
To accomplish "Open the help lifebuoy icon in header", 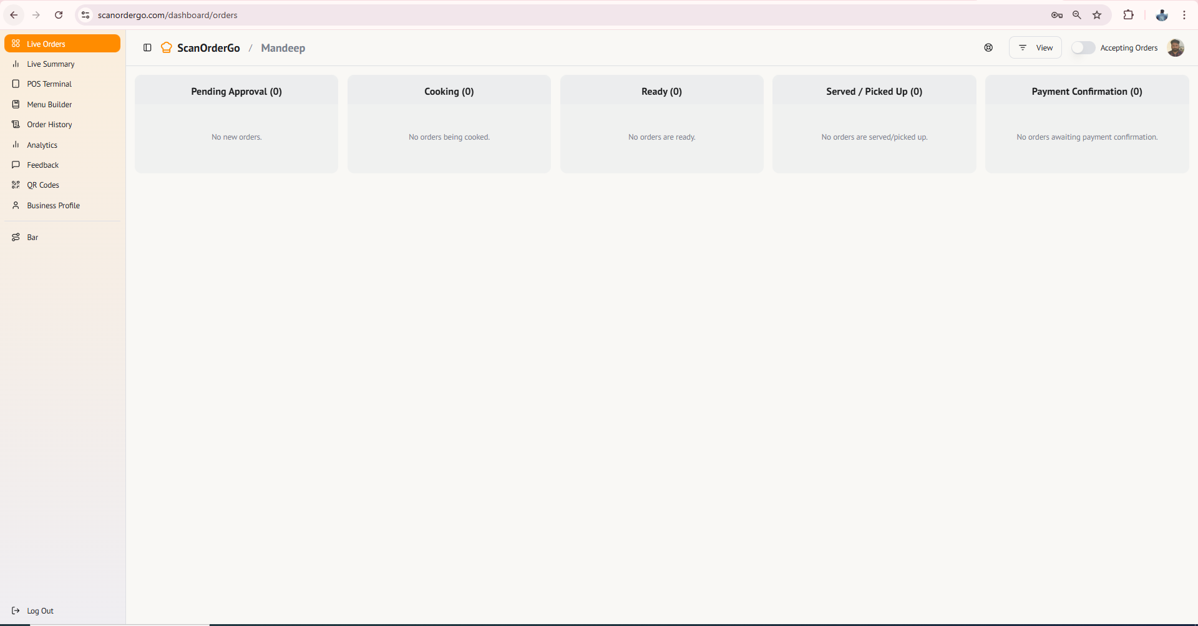I will [x=988, y=47].
